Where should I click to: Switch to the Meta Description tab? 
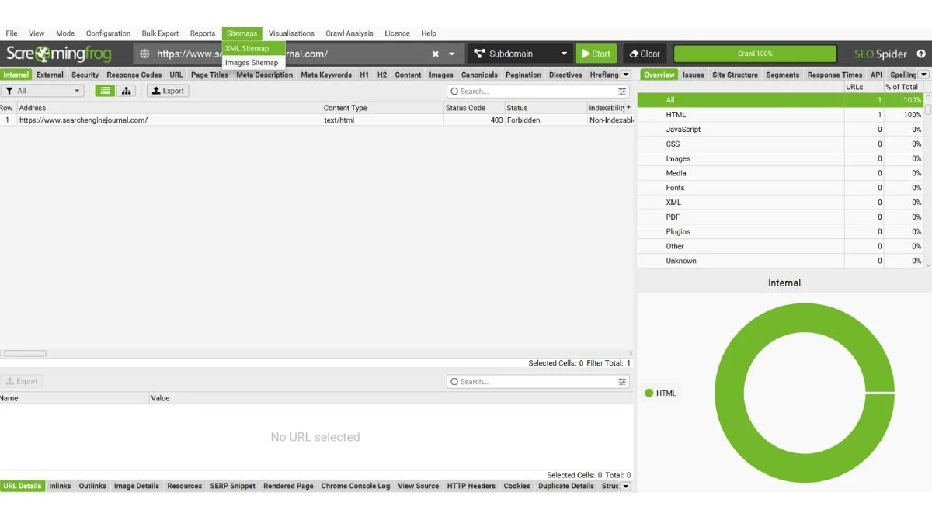pyautogui.click(x=265, y=75)
